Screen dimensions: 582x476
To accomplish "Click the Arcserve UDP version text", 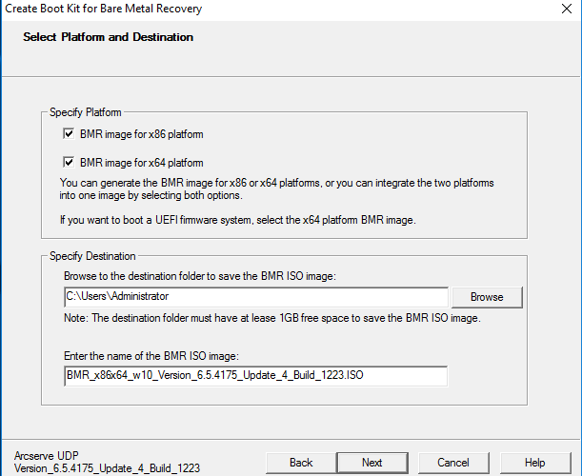I will click(x=107, y=462).
